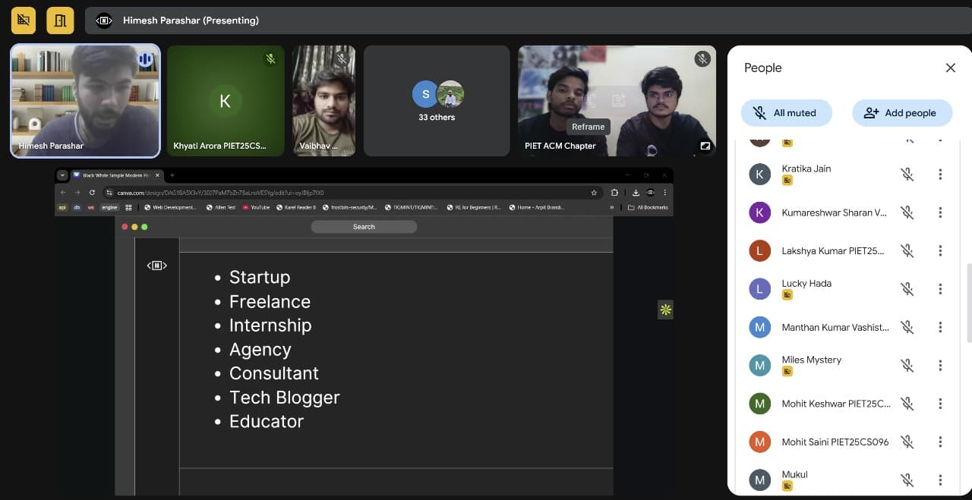Open Web Development bookmark in shared Chrome
This screenshot has height=500, width=972.
point(170,207)
